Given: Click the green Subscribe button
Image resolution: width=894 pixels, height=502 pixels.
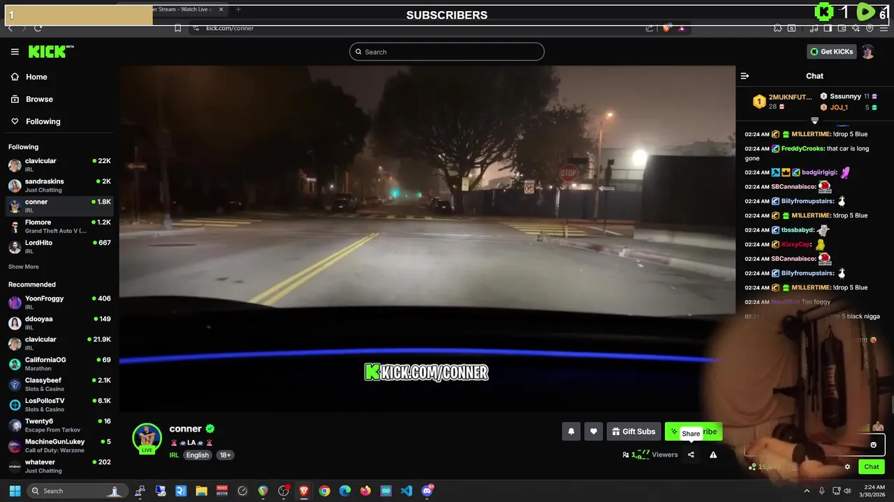Looking at the screenshot, I should [694, 432].
